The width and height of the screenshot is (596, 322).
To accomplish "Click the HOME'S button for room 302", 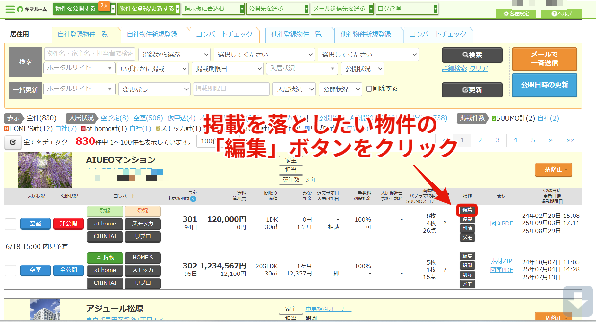I will point(143,258).
